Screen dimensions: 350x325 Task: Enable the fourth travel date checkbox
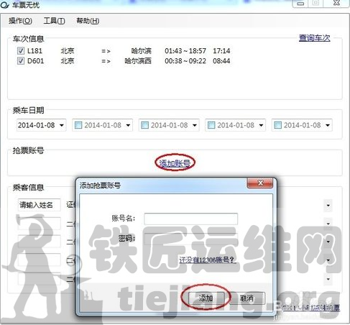pos(211,125)
